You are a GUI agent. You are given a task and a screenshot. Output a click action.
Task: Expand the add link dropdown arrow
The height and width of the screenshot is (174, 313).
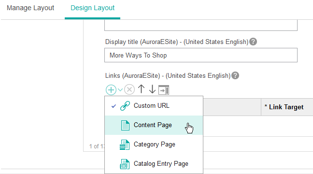pos(120,90)
